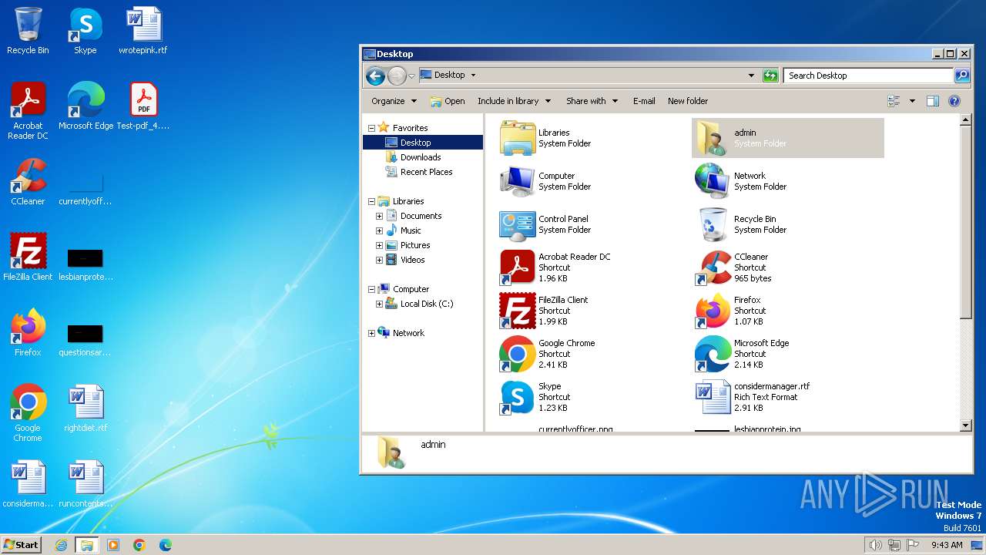
Task: Select Google Chrome desktop shortcut
Action: 28,413
